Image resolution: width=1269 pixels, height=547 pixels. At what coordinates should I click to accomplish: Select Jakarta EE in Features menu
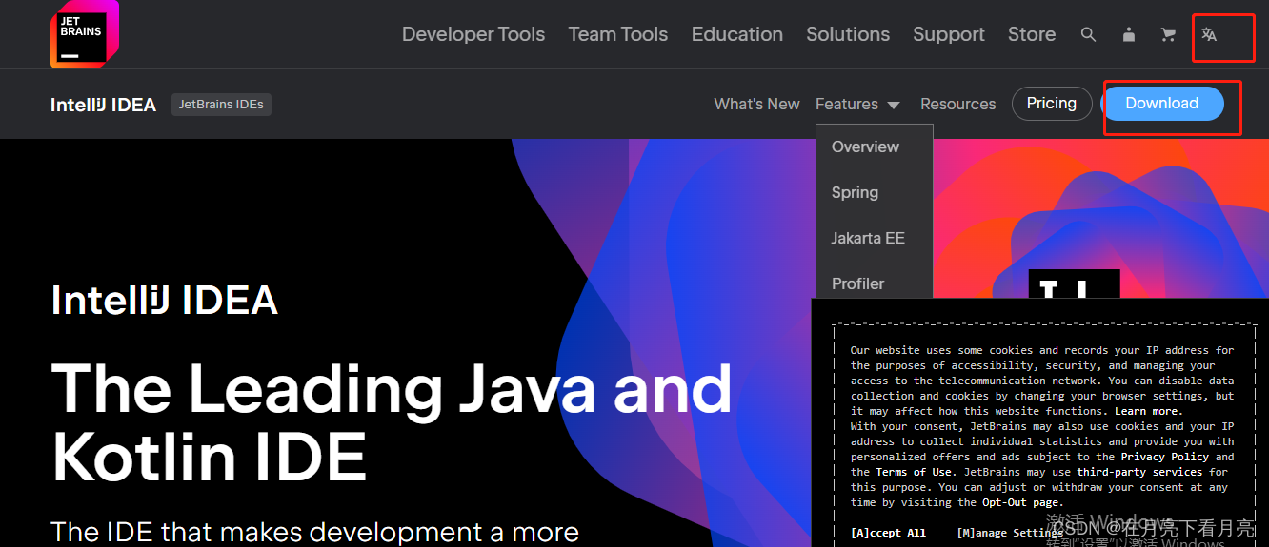tap(868, 238)
